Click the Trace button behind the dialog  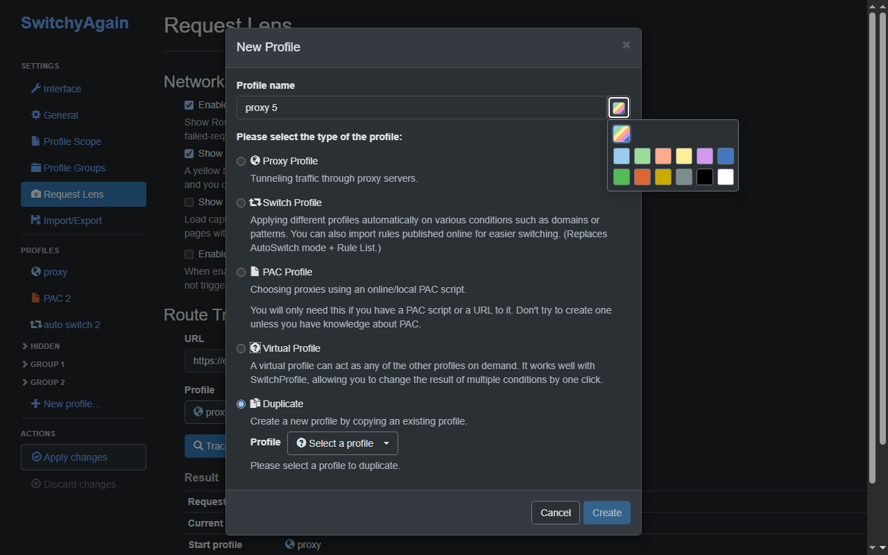(x=205, y=446)
